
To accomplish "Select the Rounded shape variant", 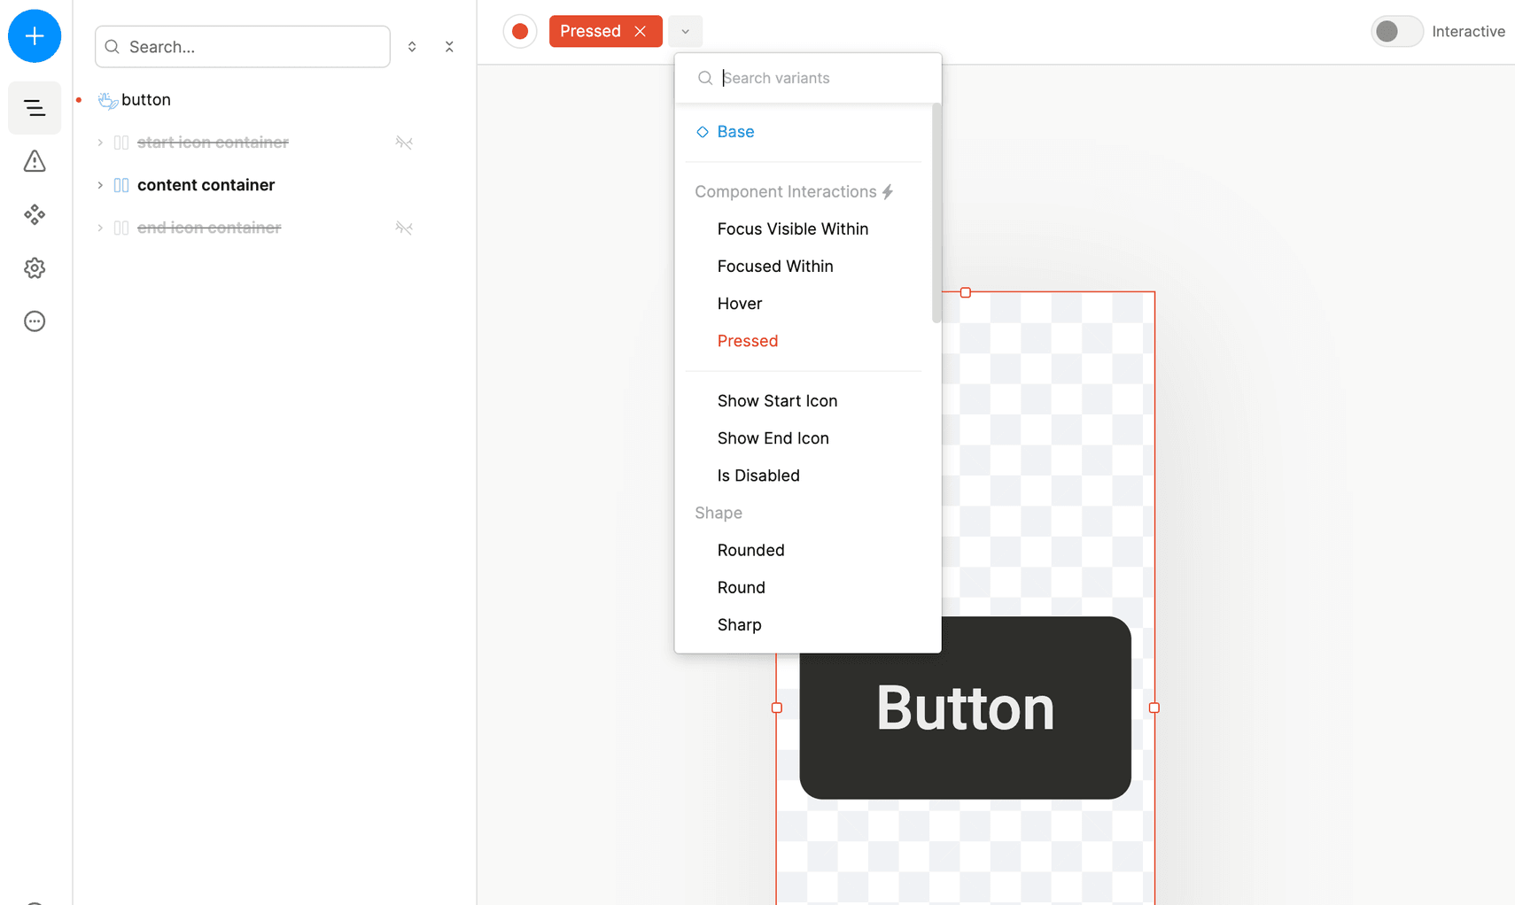I will coord(750,550).
